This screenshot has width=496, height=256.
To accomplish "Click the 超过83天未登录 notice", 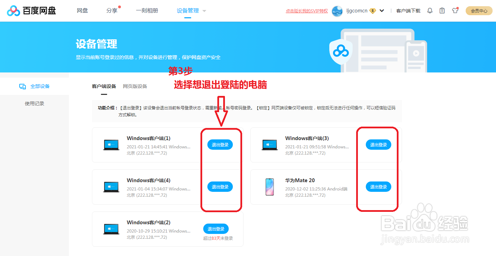I will coord(218,238).
